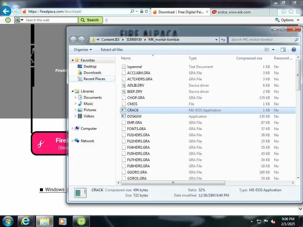Open the Videos library
The image size is (303, 227).
(x=89, y=116)
